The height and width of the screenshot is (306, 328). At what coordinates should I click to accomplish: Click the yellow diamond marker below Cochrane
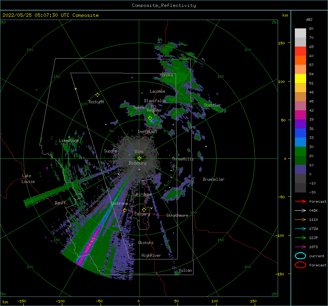[125, 210]
